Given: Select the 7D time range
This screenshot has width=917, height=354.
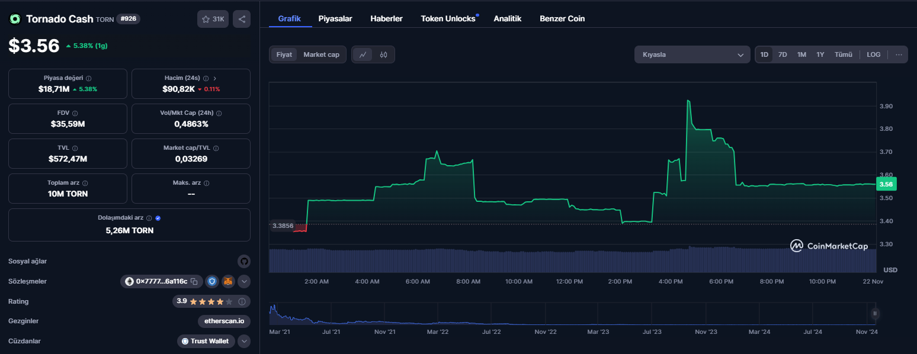Looking at the screenshot, I should pyautogui.click(x=783, y=54).
